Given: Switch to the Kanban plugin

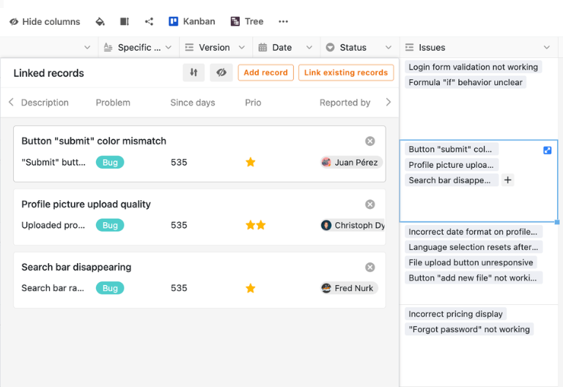Looking at the screenshot, I should (192, 21).
